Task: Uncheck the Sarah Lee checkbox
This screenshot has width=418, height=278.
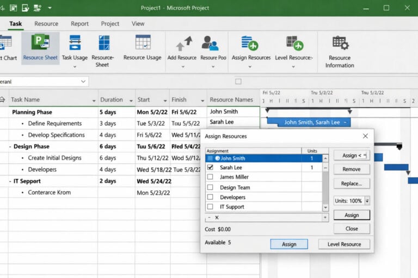Action: point(210,167)
